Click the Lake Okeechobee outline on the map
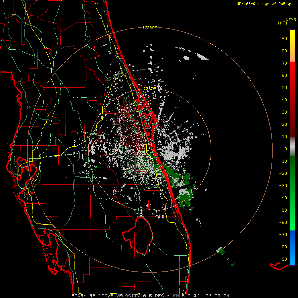Screen dimensions: 298x298 tap(137, 236)
